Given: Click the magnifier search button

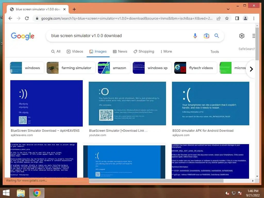Looking at the screenshot, I should click(217, 36).
